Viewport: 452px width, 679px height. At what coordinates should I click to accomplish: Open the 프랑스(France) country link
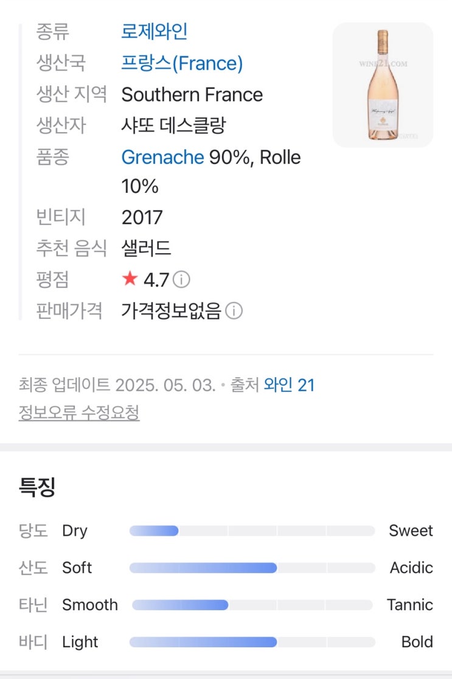click(x=182, y=63)
